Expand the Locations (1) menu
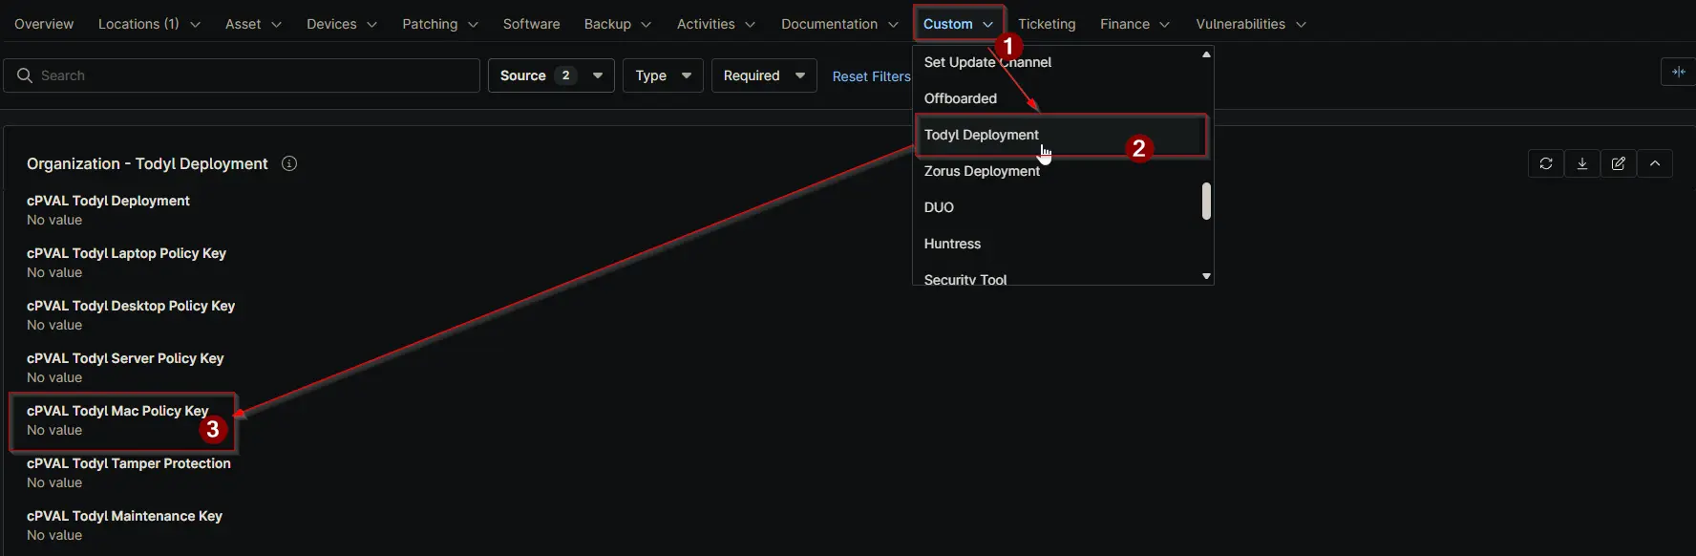This screenshot has width=1696, height=556. click(x=149, y=24)
